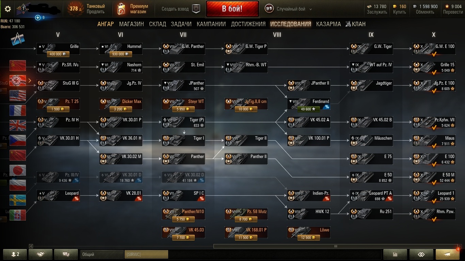Select the Löwe premium tank for 12 500 gold
This screenshot has width=465, height=261.
coord(308,233)
